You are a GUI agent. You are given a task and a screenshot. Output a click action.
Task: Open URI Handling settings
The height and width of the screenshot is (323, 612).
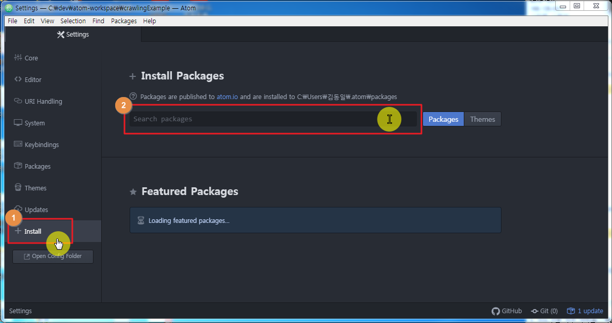pos(38,102)
